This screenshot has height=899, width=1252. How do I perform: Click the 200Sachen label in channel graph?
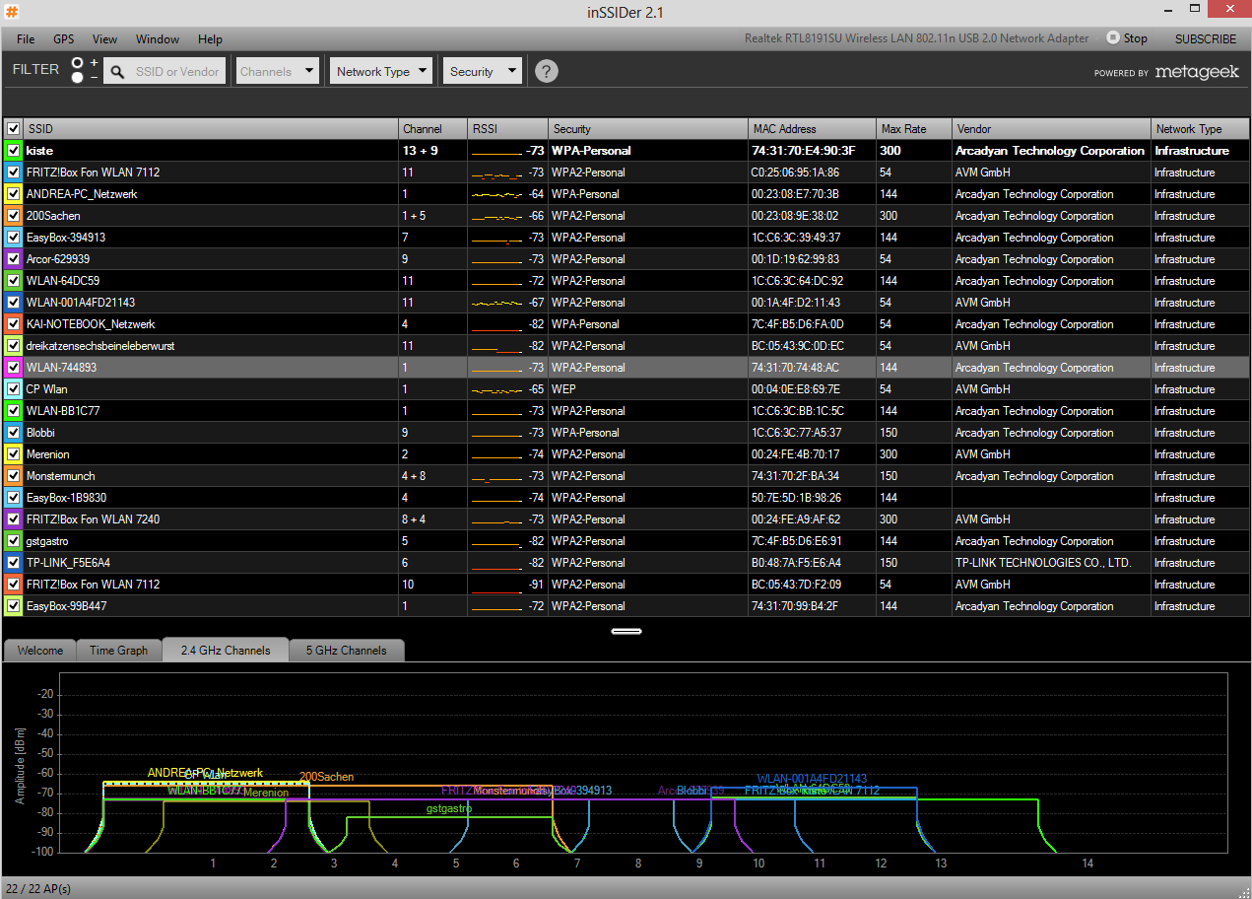pos(326,778)
